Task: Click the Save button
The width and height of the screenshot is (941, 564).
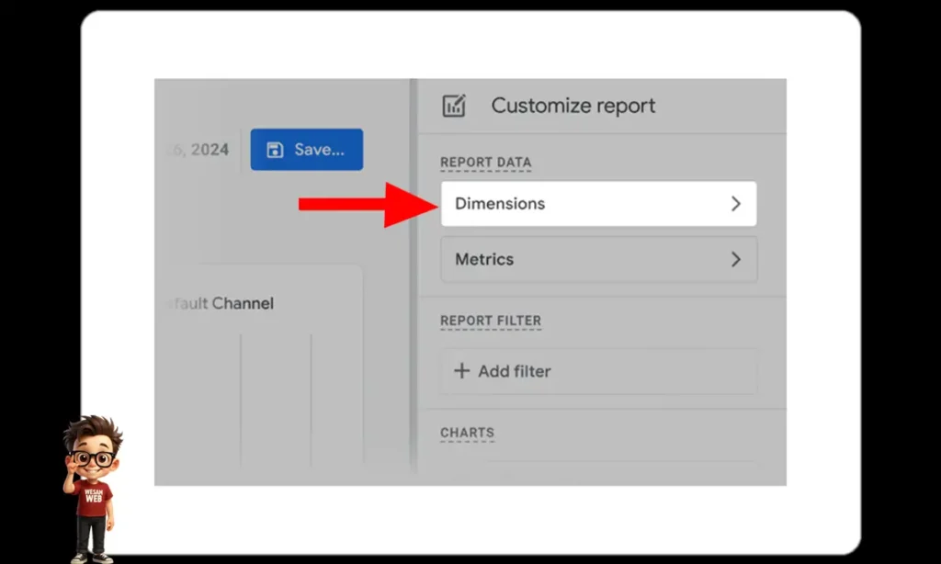Action: coord(306,149)
